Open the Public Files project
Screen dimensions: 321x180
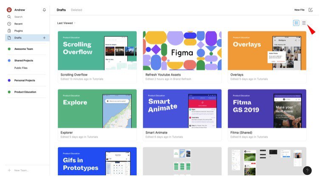point(21,68)
